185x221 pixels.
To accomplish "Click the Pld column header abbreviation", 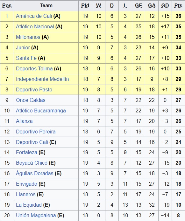I will point(85,6).
